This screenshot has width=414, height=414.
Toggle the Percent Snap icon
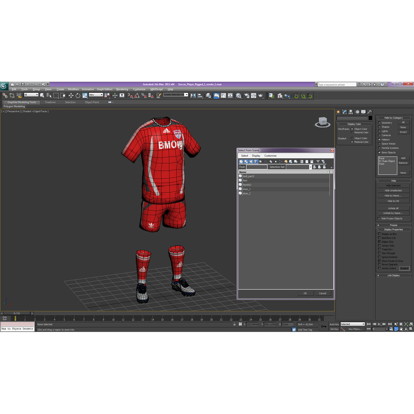(144, 96)
